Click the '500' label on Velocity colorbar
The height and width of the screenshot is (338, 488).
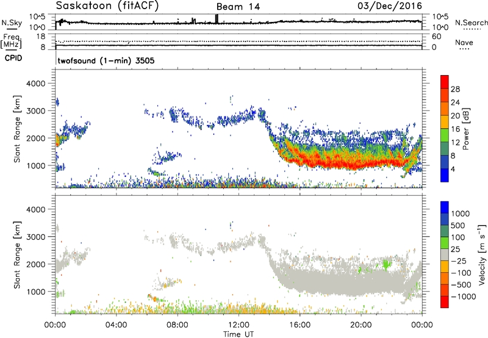pos(458,225)
